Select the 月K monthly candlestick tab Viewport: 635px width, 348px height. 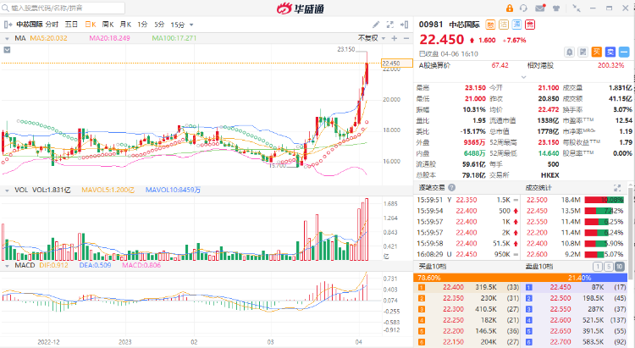tap(125, 25)
